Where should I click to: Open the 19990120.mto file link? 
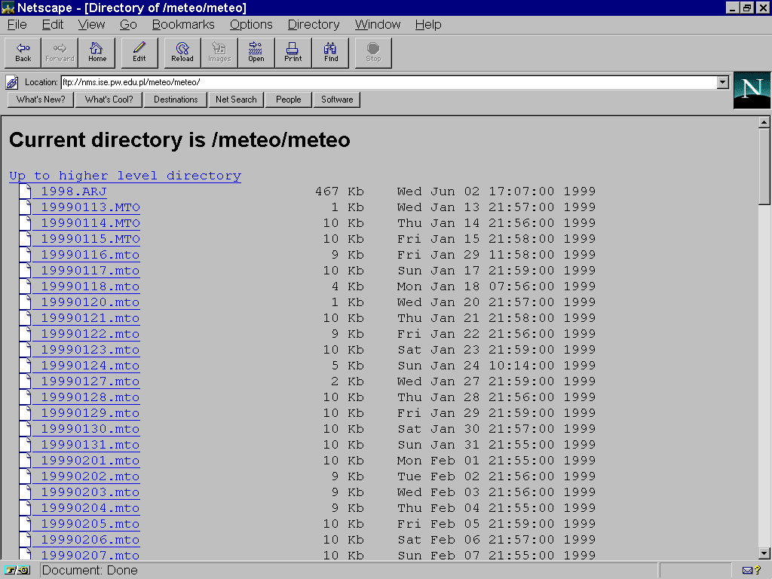pyautogui.click(x=90, y=302)
